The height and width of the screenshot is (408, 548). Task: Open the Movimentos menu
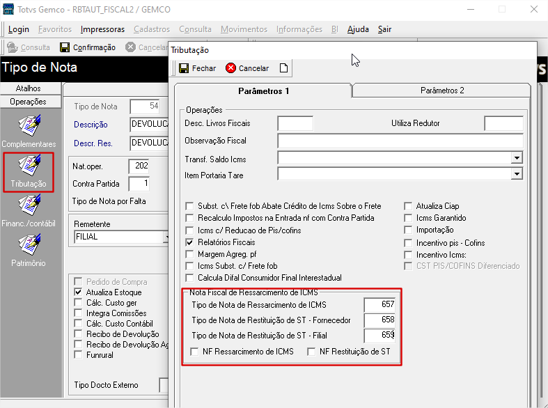(244, 29)
